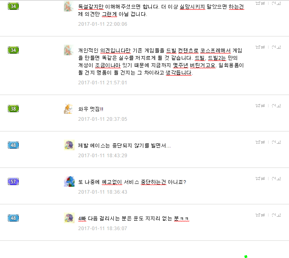The image size is (289, 258).
Task: Open avatar beside 개인적인 의견입니다만 comment
Action: coord(68,50)
